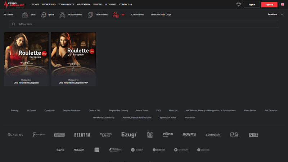Switch to SmartSoft Prize Drops tab
Image resolution: width=288 pixels, height=162 pixels.
click(161, 14)
